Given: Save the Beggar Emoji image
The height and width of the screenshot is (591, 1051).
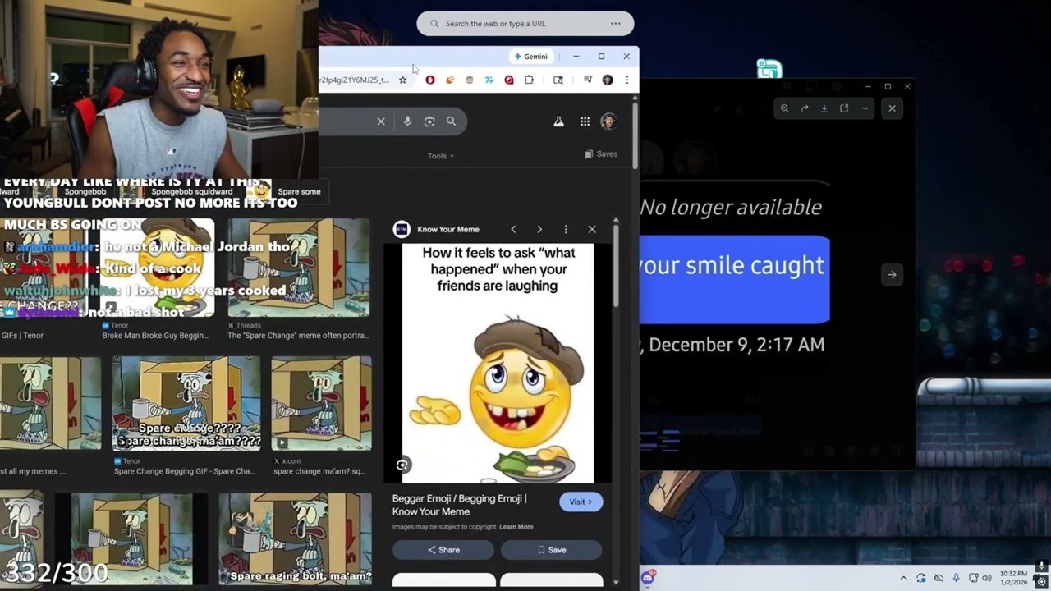Looking at the screenshot, I should tap(552, 550).
